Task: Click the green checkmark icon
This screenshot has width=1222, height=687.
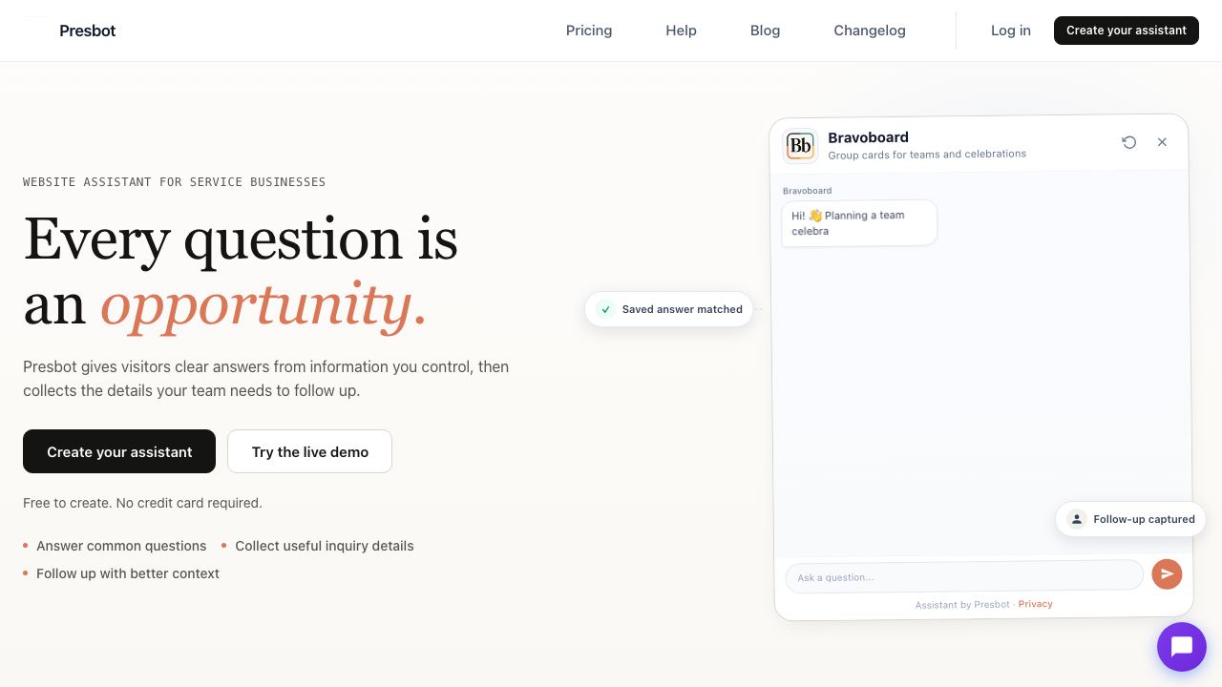Action: pyautogui.click(x=605, y=309)
